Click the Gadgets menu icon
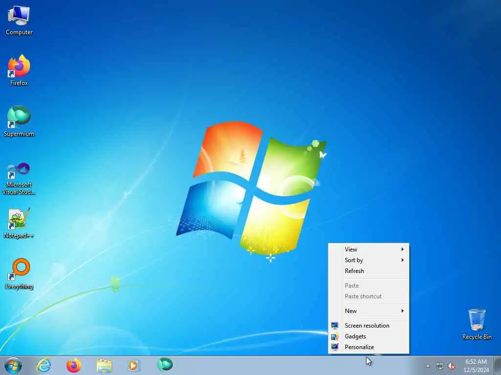Image resolution: width=501 pixels, height=375 pixels. tap(335, 336)
